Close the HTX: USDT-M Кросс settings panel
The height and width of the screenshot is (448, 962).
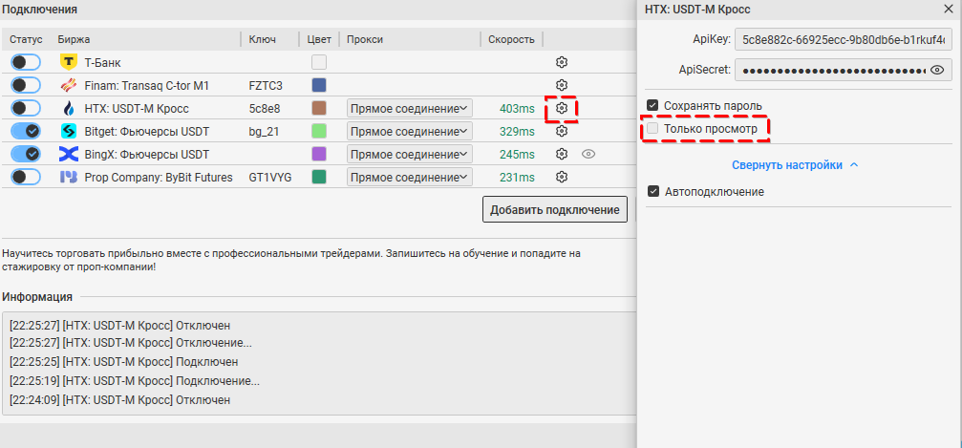(948, 10)
